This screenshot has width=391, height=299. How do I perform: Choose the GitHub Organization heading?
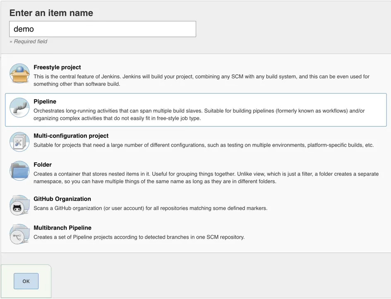(x=62, y=199)
